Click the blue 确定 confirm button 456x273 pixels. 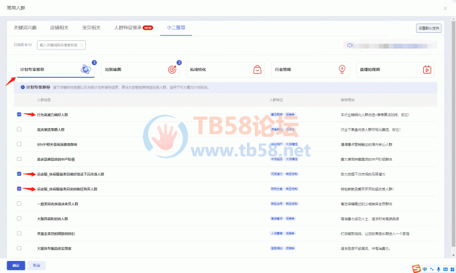tap(16, 266)
